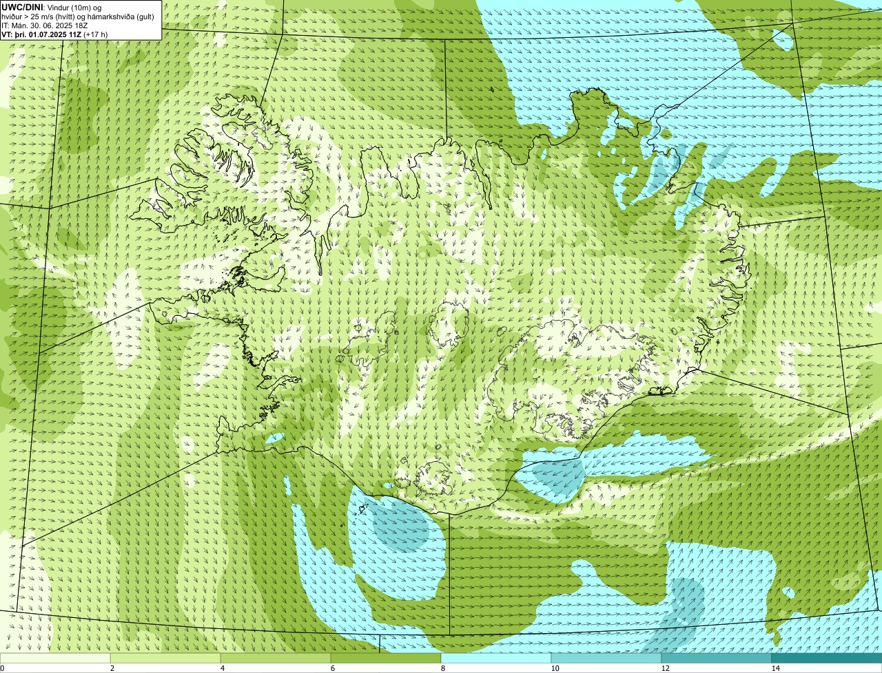882x673 pixels.
Task: Click the 6–8 m/s dark green legend segment
Action: [x=386, y=658]
